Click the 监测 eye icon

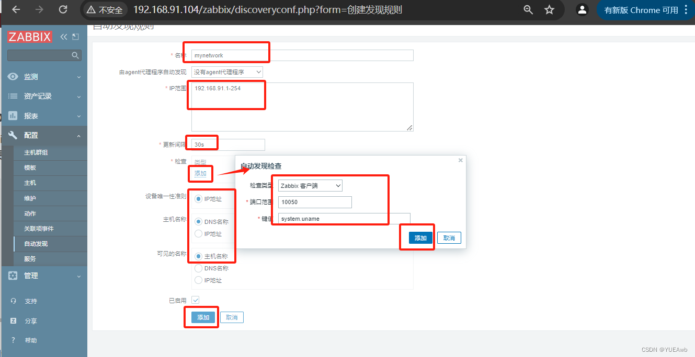coord(13,77)
